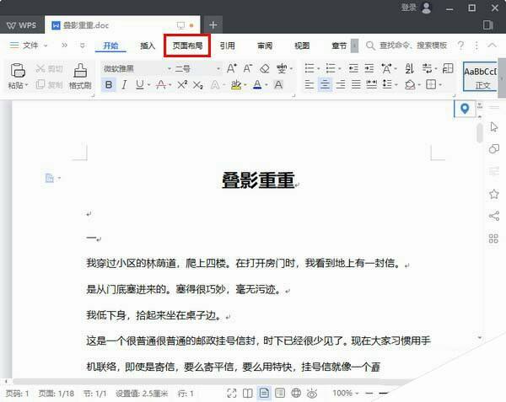The image size is (506, 402).
Task: Click the star favorite sidebar icon
Action: pos(493,194)
